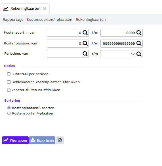The image size is (162, 166).
Task: Open lookup for Periodenr. van field
Action: 85,54
